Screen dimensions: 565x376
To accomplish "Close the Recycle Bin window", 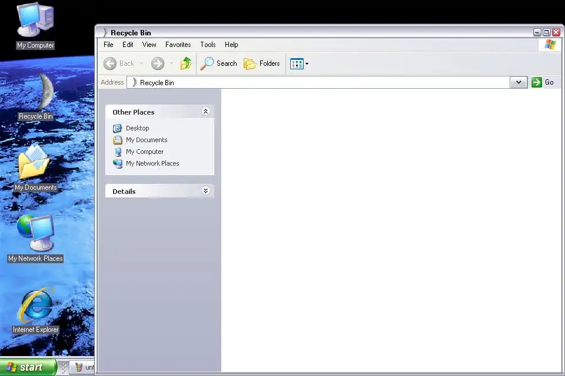I will pos(556,32).
